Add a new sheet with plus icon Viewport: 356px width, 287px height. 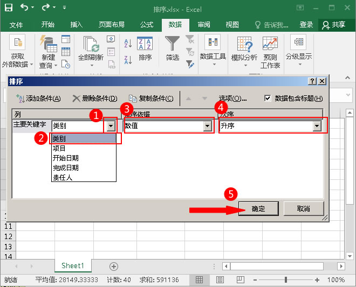[114, 267]
